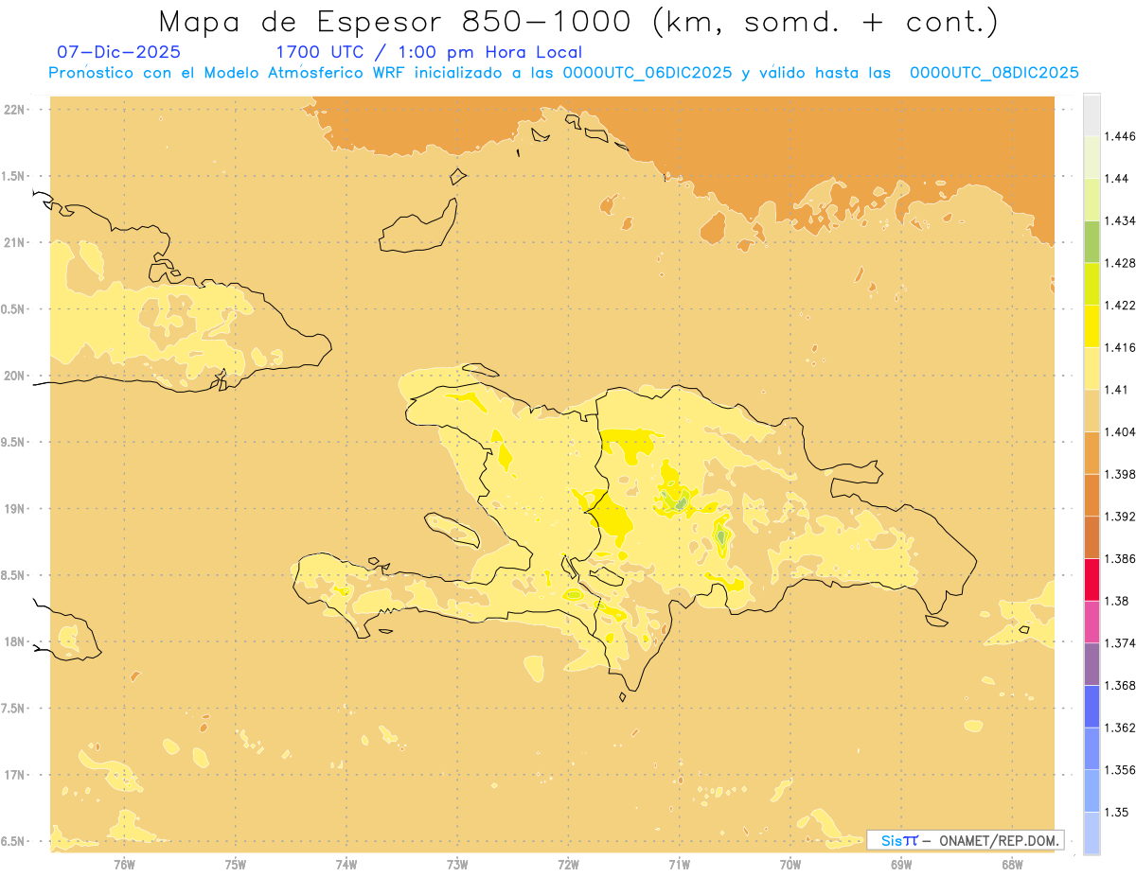The width and height of the screenshot is (1136, 877).
Task: Click the pink swatch between 1.374 and 1.38
Action: point(1092,622)
